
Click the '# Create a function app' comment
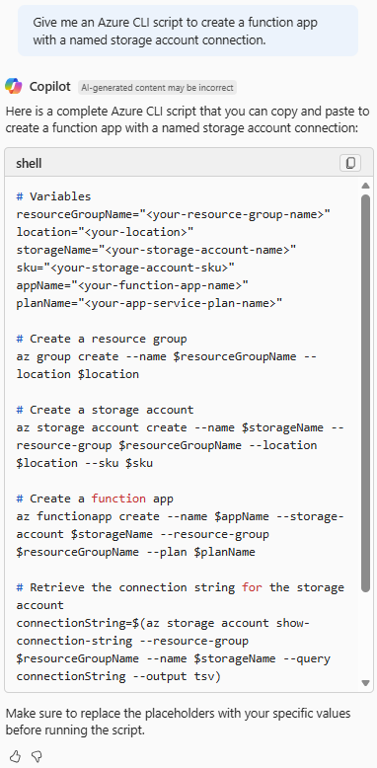[x=95, y=499]
